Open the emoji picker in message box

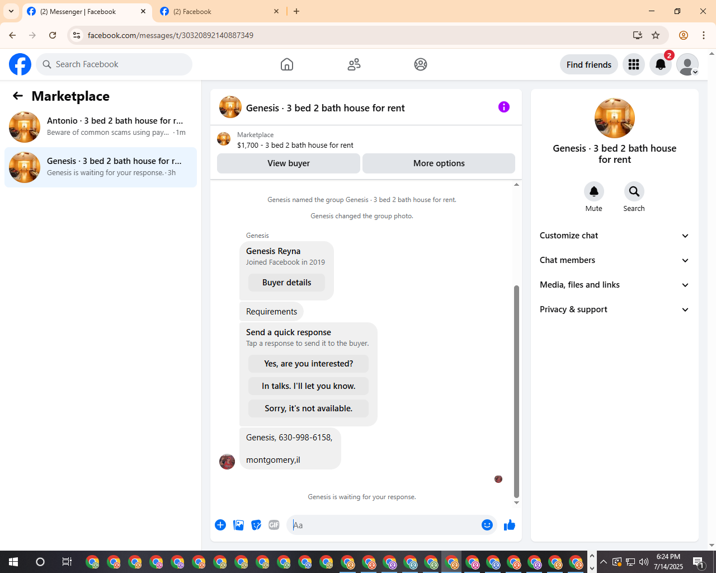coord(487,525)
